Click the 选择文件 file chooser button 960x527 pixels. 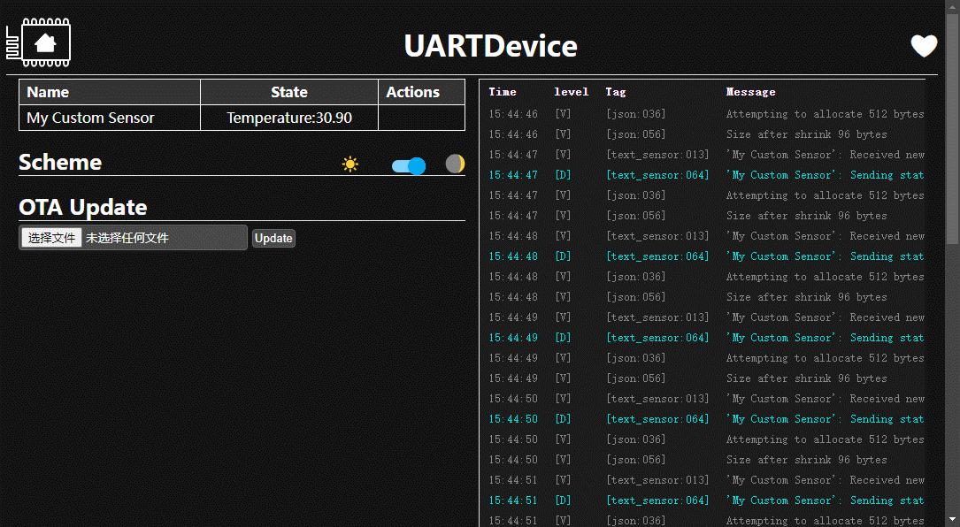50,237
